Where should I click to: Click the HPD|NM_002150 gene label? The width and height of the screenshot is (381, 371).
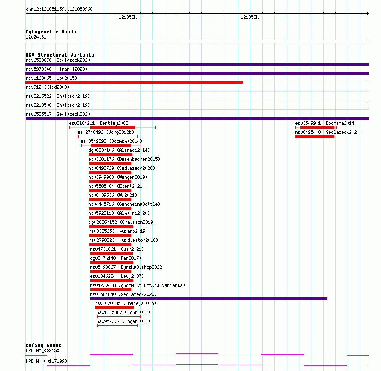(42, 350)
